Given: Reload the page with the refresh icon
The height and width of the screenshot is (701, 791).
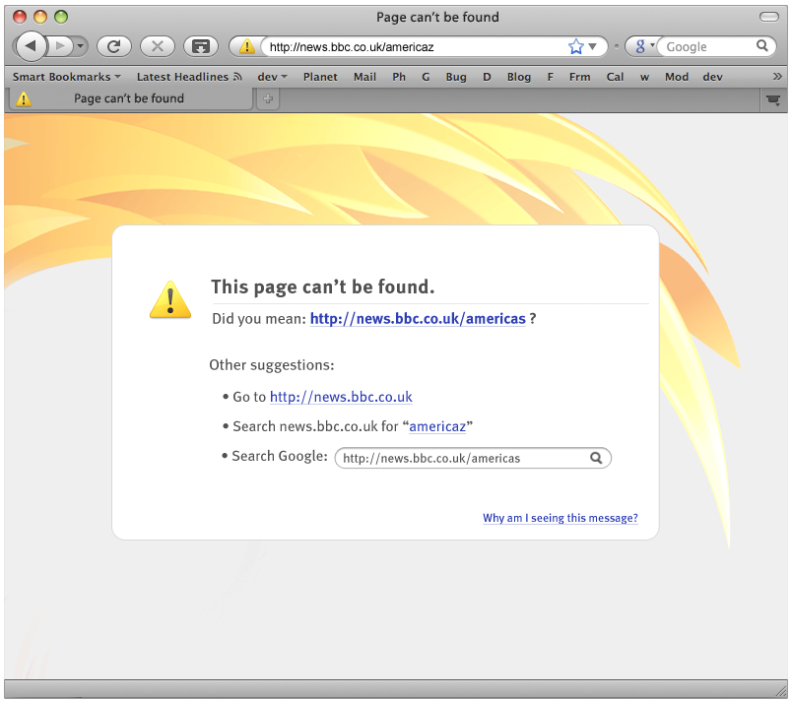Looking at the screenshot, I should (x=114, y=46).
